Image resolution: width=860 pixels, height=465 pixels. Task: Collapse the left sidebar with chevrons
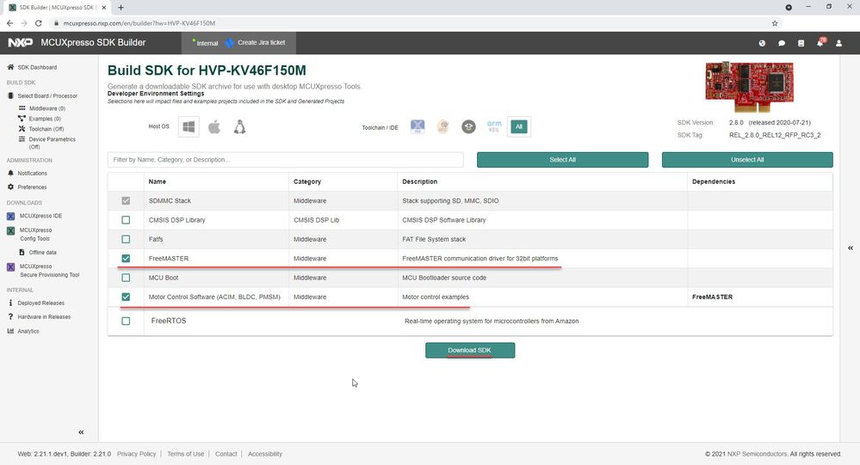pos(81,432)
